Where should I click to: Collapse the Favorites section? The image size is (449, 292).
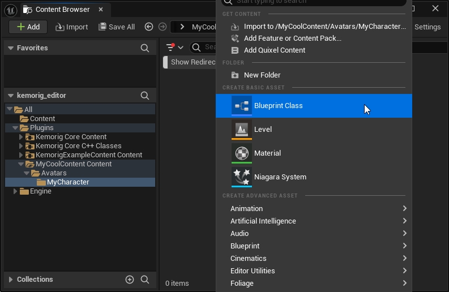[x=10, y=49]
